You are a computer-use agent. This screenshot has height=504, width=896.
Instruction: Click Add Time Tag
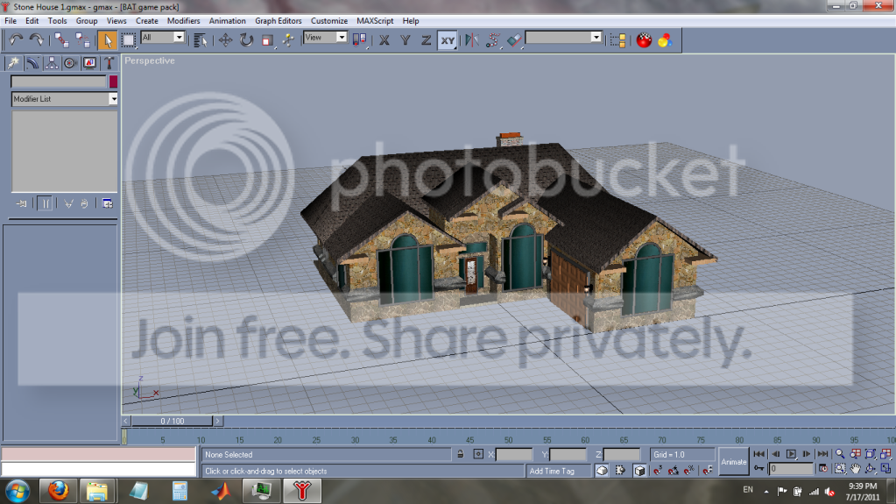[x=552, y=471]
